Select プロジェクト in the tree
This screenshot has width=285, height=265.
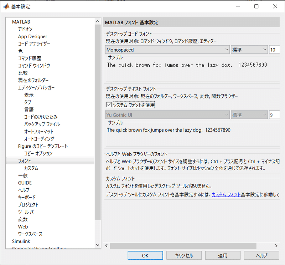(28, 205)
